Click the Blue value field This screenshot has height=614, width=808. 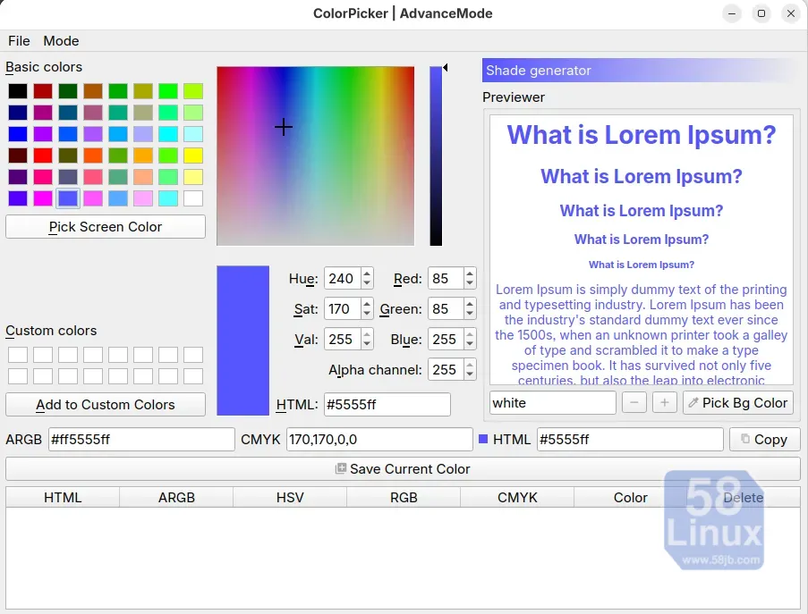tap(446, 339)
